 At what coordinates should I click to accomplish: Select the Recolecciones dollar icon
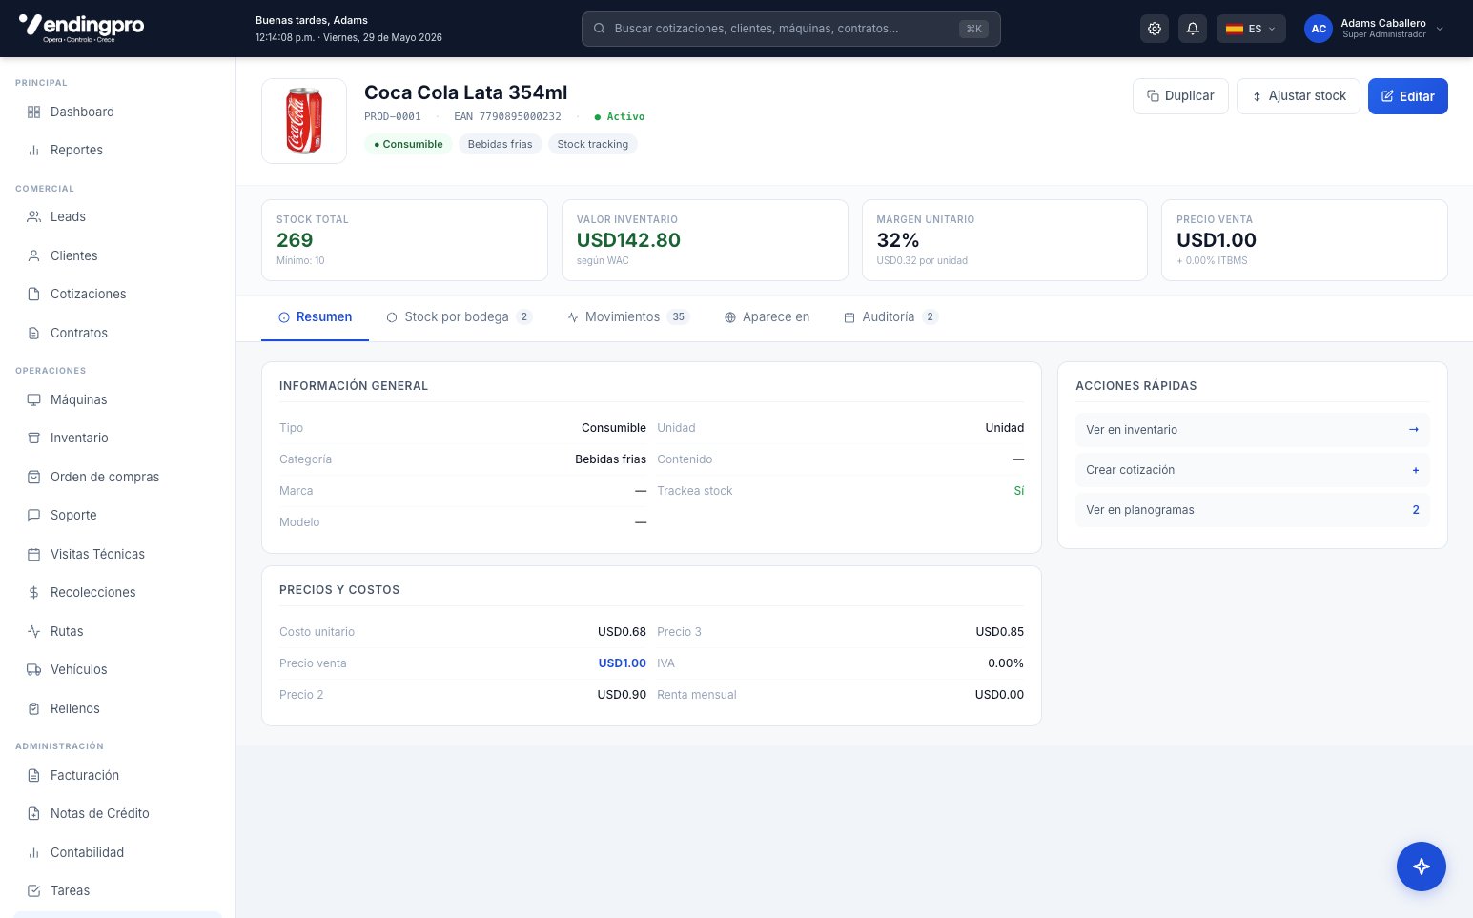point(33,592)
